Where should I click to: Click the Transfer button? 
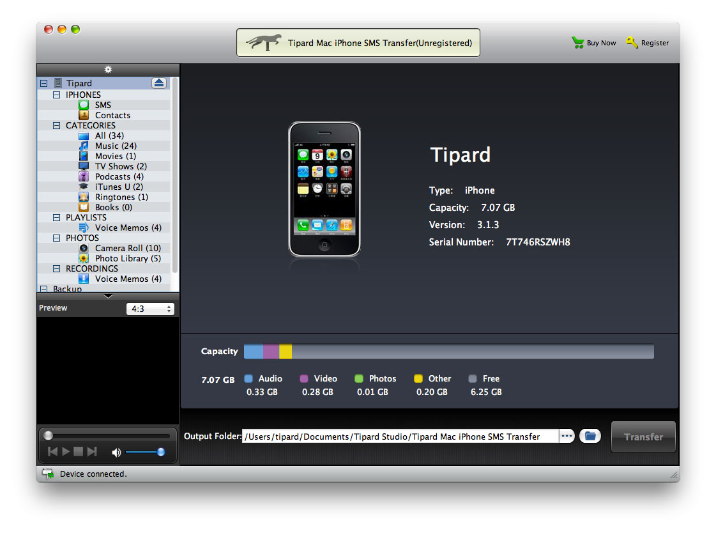click(x=643, y=436)
